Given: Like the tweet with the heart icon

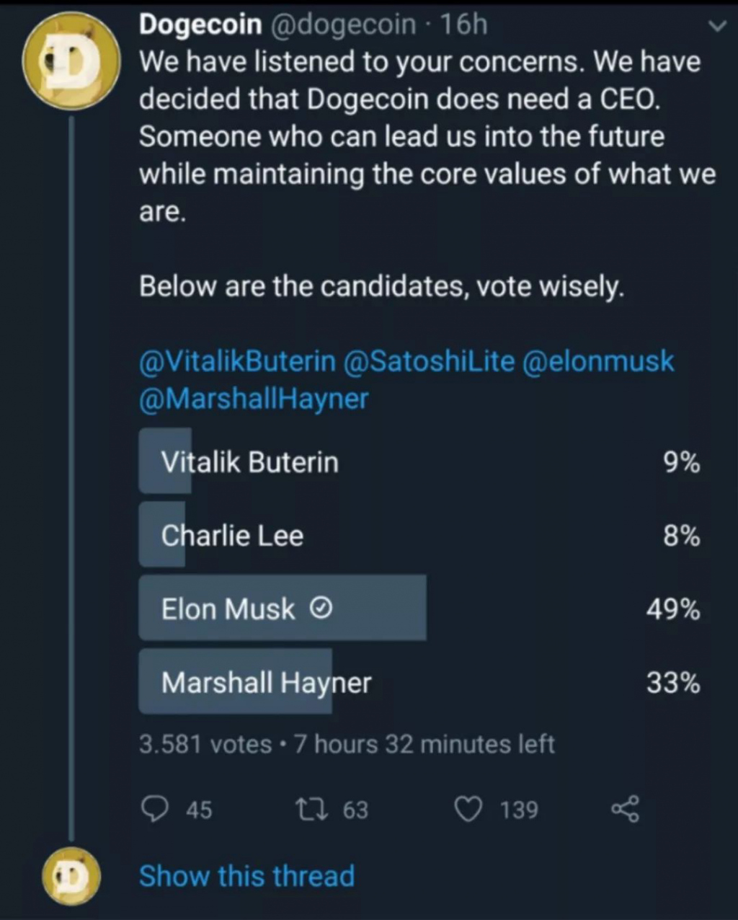Looking at the screenshot, I should click(x=468, y=809).
